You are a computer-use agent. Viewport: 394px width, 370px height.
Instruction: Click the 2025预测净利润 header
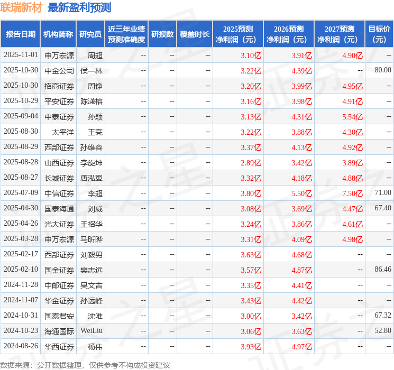(238, 34)
